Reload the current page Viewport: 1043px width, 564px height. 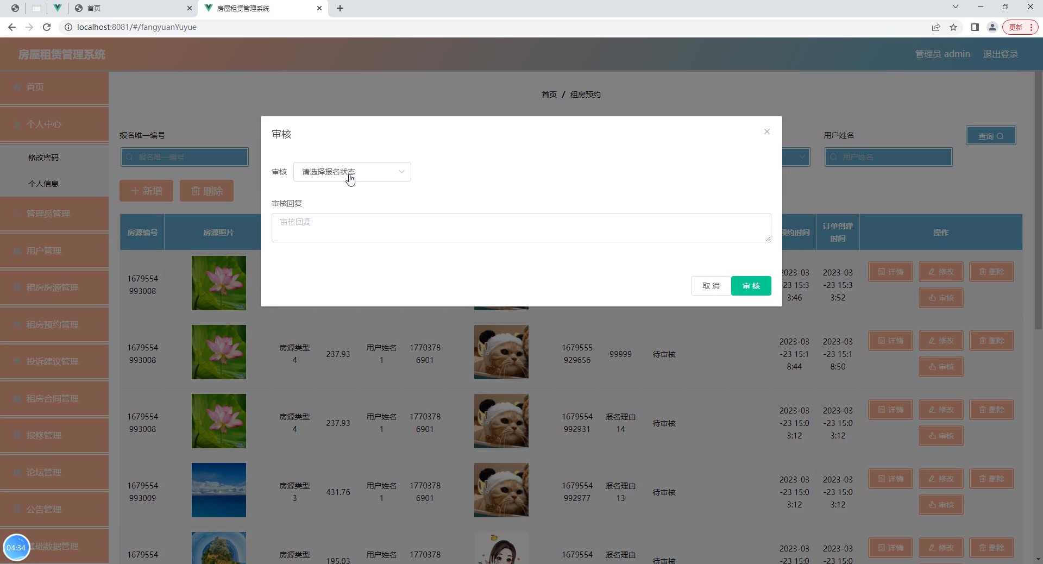pos(47,27)
